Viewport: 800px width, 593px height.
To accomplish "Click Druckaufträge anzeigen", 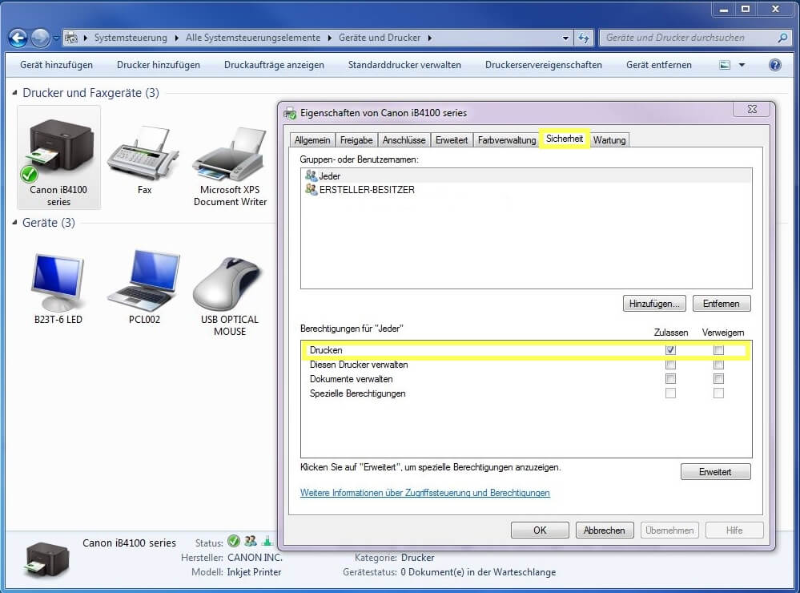I will coord(274,65).
